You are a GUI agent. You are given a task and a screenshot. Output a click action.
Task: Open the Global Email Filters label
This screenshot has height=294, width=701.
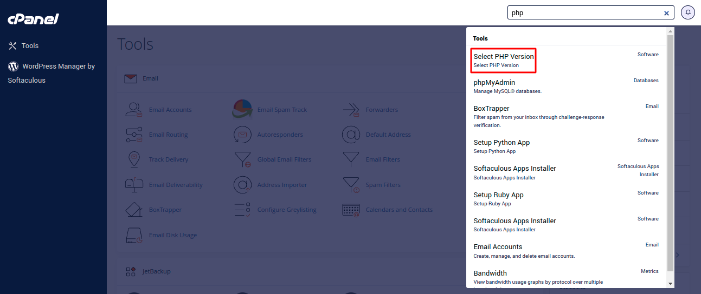(284, 159)
